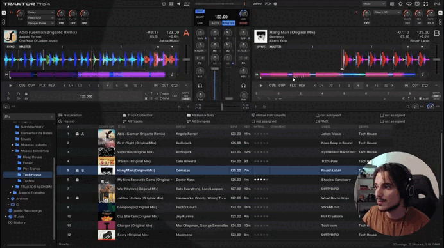Select the Deep House playlist
The height and width of the screenshot is (248, 444).
32,157
